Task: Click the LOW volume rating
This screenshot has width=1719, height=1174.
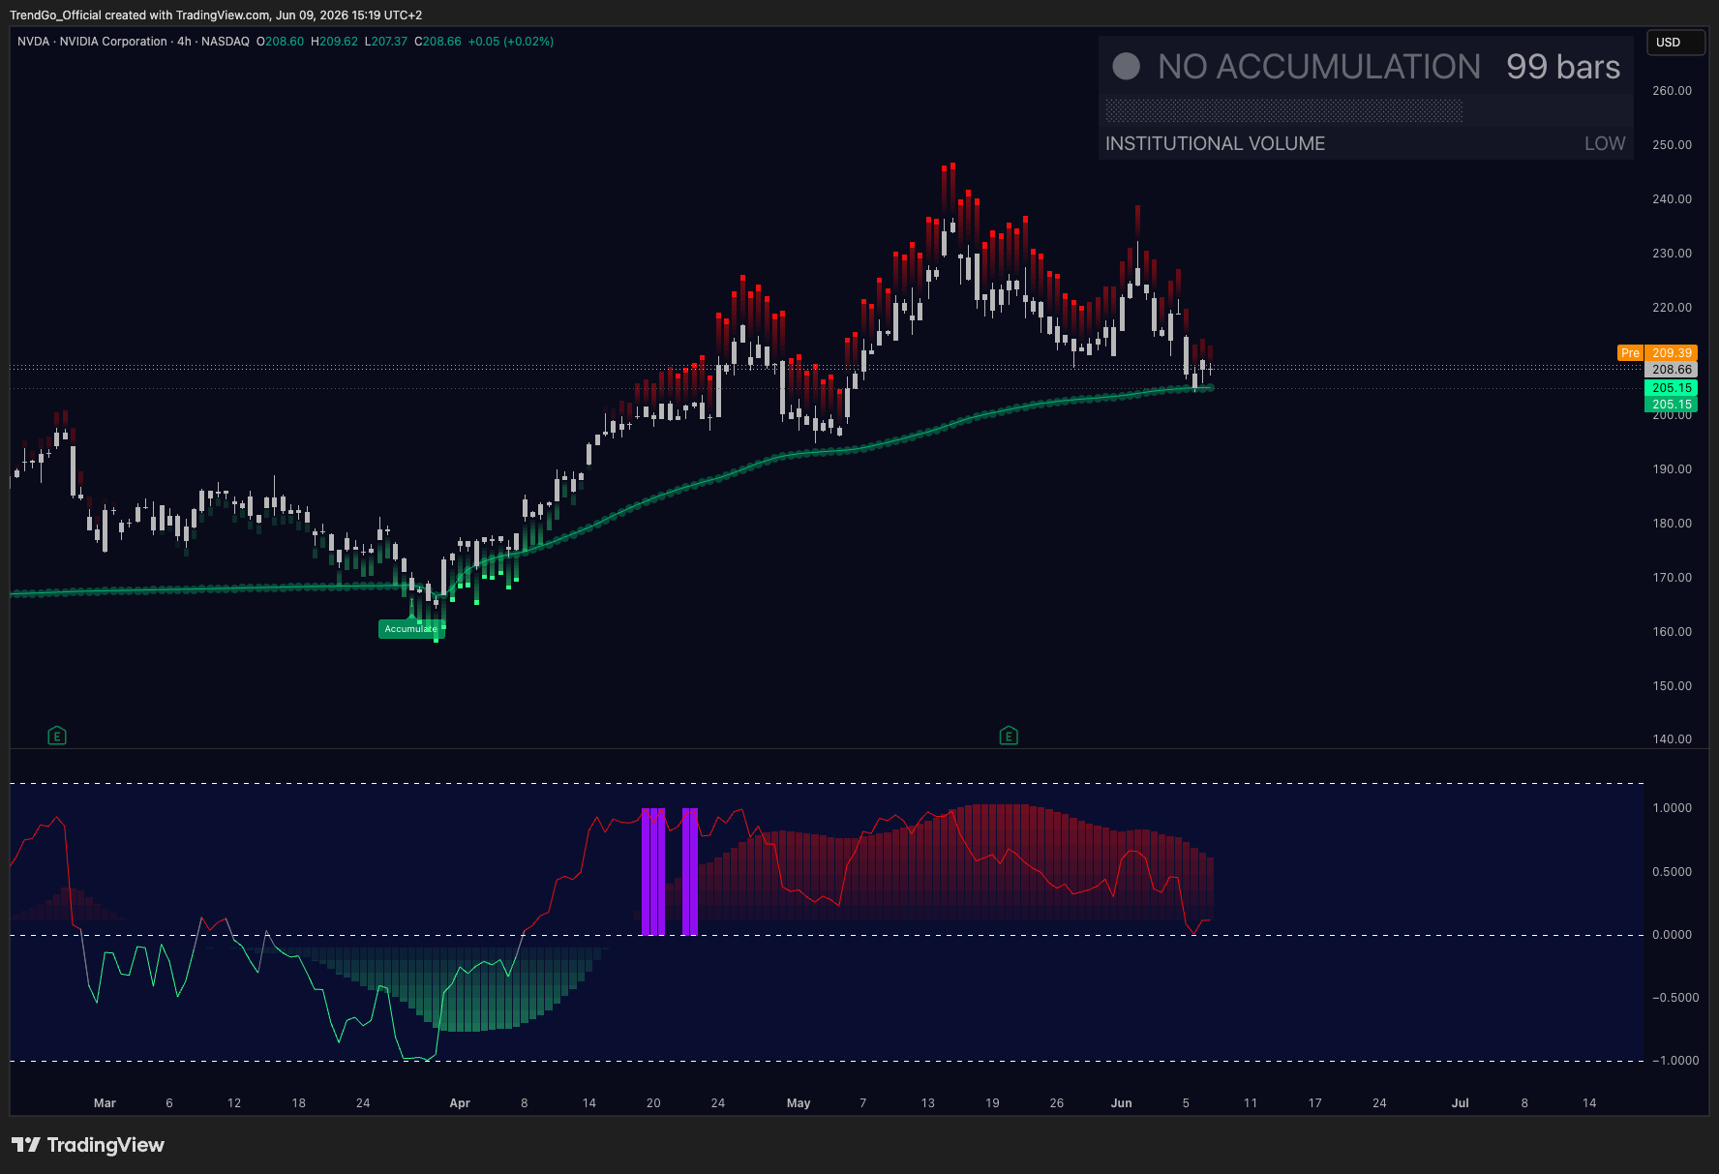Action: point(1605,143)
